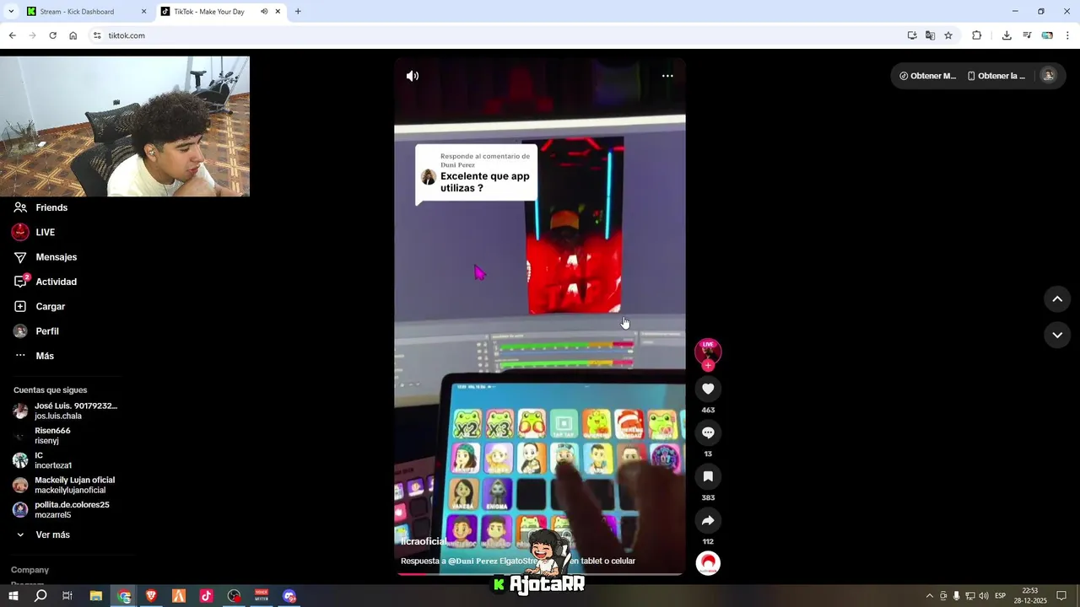Reload the page
1080x607 pixels.
tap(52, 35)
